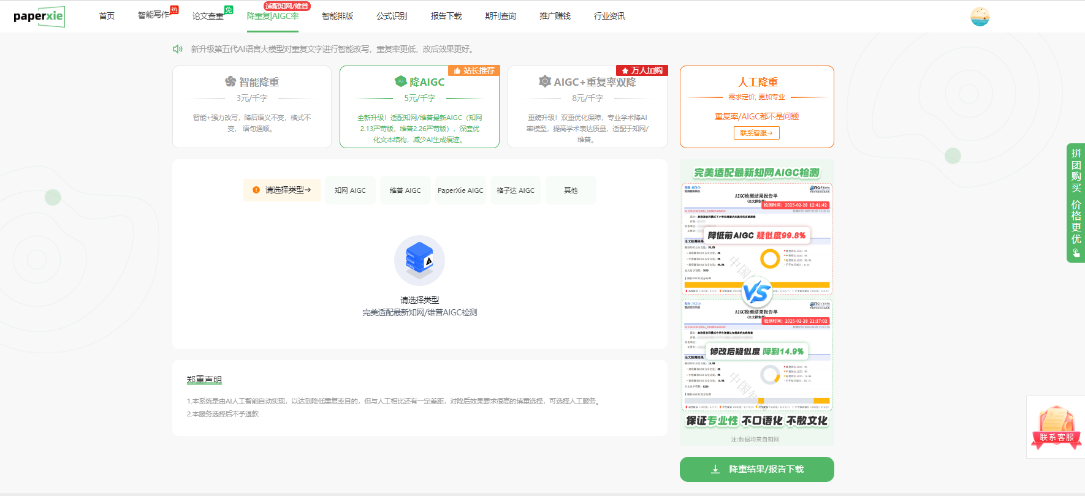
Task: Open 智能写作 menu item
Action: [x=153, y=15]
